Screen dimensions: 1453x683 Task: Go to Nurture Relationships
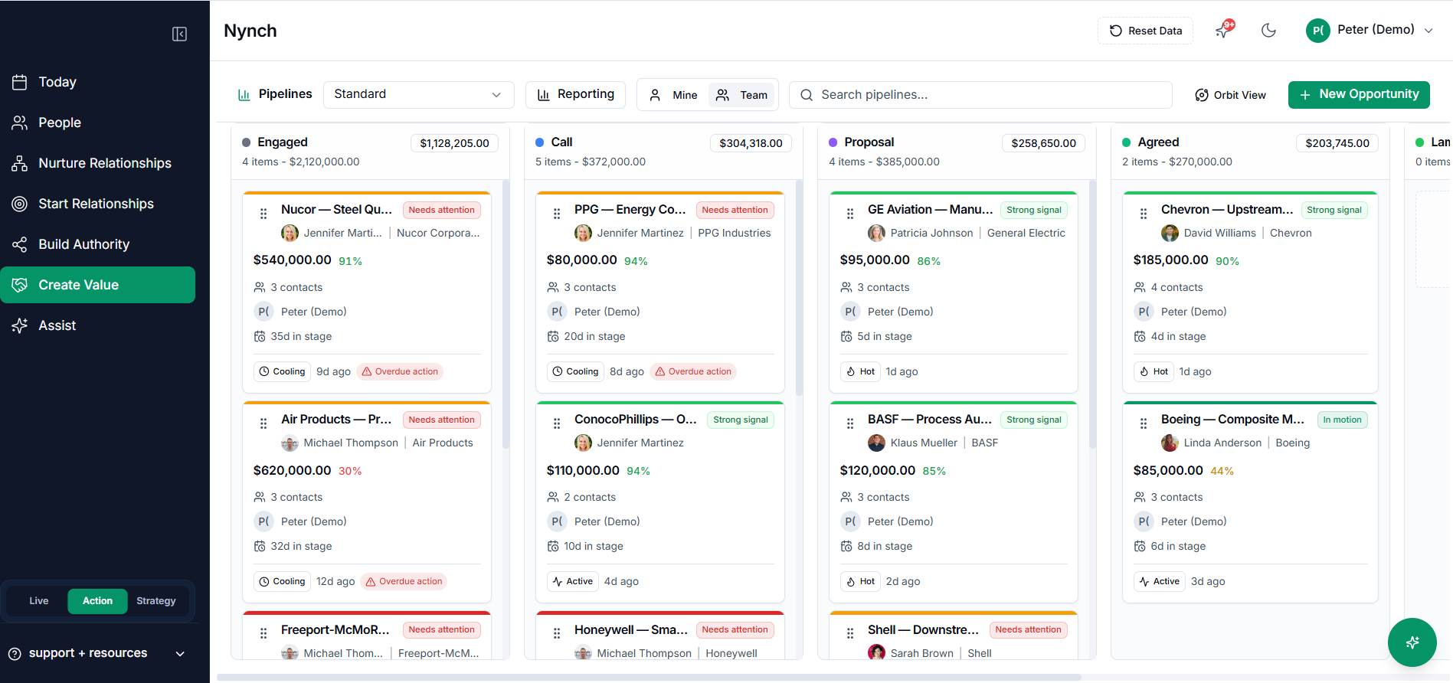point(97,163)
